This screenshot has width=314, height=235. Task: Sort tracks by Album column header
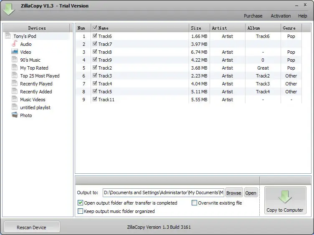(x=263, y=28)
